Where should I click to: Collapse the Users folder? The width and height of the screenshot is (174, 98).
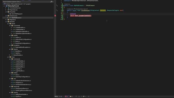pyautogui.click(x=8, y=57)
